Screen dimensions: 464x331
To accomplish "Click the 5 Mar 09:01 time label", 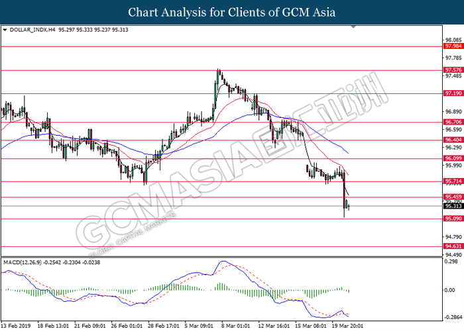I will tap(199, 326).
